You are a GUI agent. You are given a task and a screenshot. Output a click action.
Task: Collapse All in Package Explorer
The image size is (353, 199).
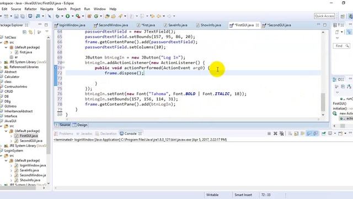pos(24,32)
